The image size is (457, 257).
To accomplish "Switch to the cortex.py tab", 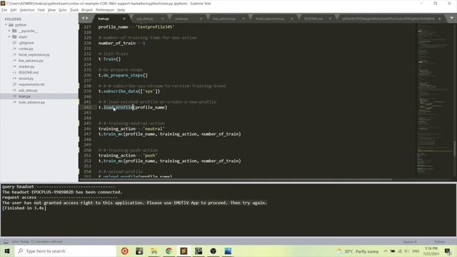I will (181, 19).
